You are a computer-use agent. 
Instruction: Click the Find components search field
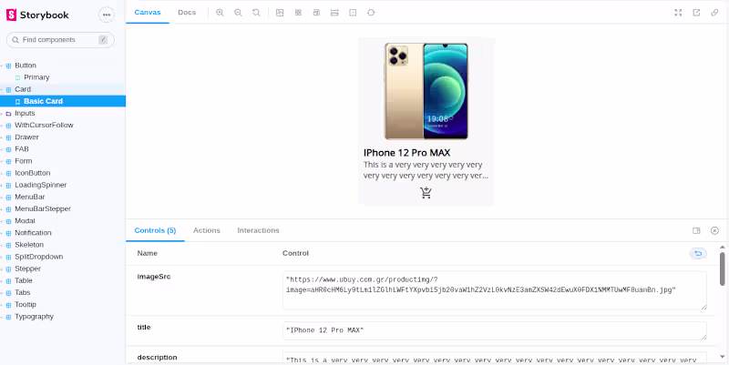point(60,40)
